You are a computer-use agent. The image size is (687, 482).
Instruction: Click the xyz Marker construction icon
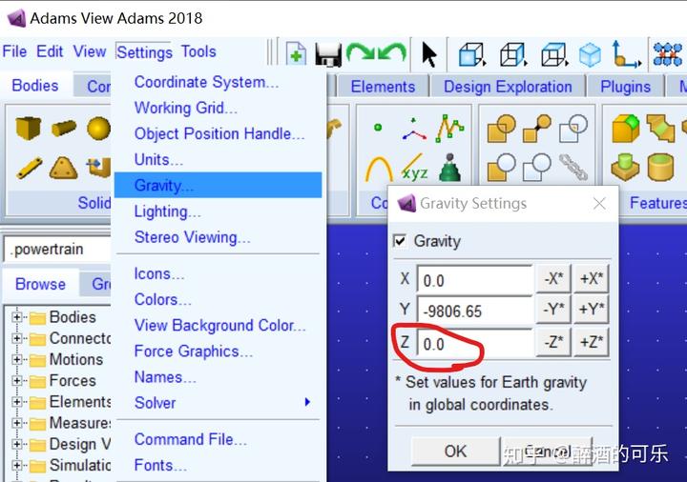click(x=414, y=169)
